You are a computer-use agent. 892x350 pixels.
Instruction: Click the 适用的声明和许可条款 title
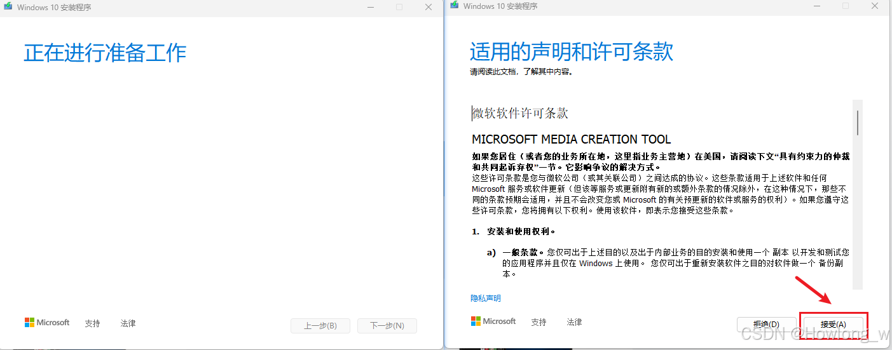click(571, 51)
